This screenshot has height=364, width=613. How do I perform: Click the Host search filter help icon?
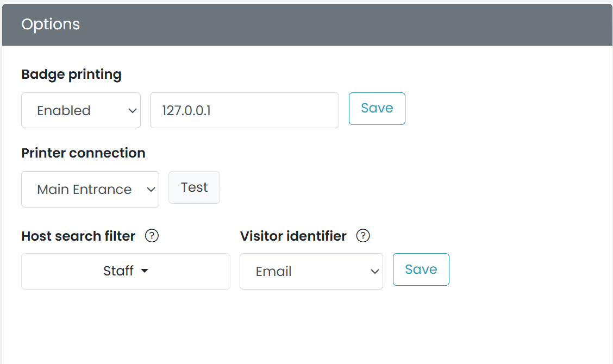click(x=153, y=236)
